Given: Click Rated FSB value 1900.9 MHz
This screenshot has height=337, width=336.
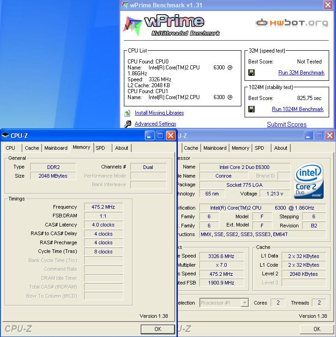Looking at the screenshot, I should (221, 283).
